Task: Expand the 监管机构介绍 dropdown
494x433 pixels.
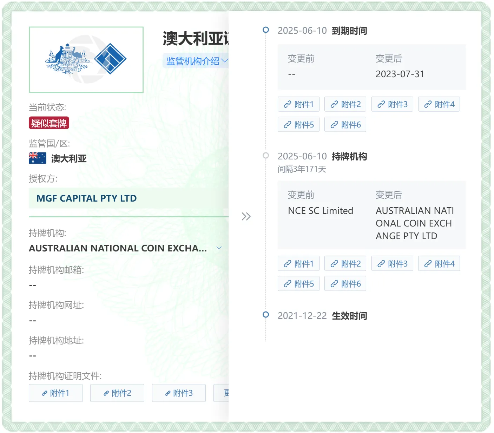Action: click(x=196, y=61)
